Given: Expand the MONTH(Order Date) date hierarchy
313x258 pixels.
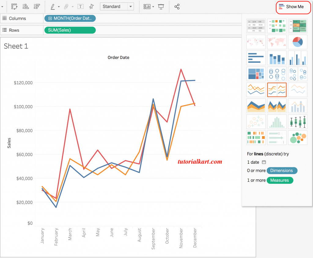Looking at the screenshot, I should pyautogui.click(x=50, y=18).
